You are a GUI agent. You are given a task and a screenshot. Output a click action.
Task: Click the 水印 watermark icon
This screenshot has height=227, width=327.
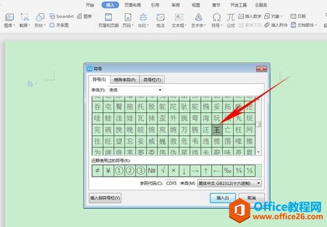point(143,17)
